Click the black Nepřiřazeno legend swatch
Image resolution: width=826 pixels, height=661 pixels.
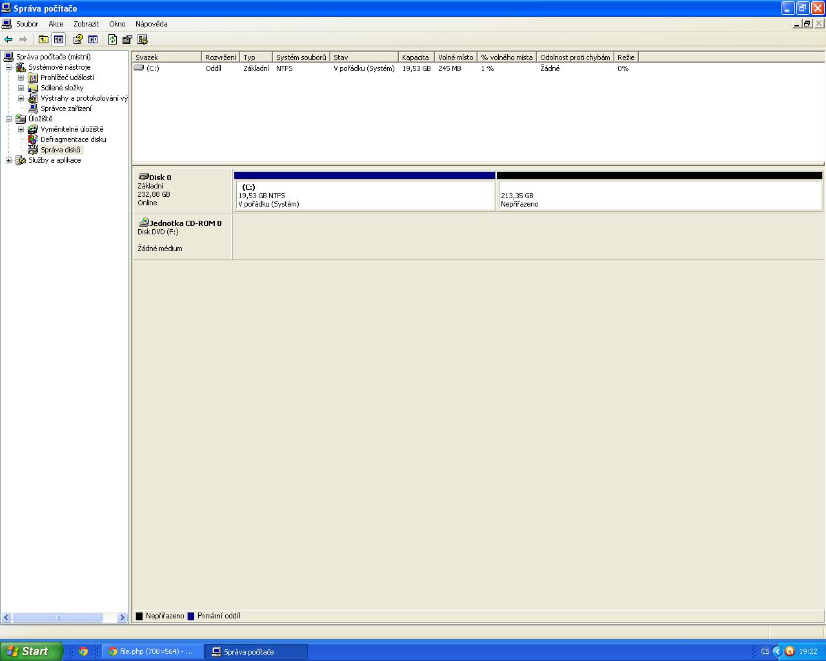139,616
